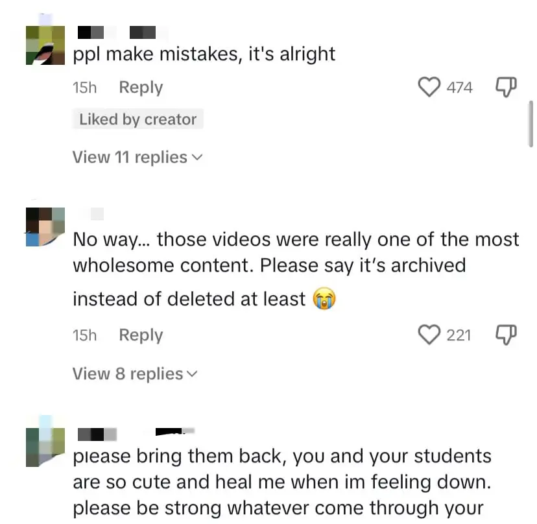Like the "ppl make mistakes" comment with the heart
The width and height of the screenshot is (537, 524).
[x=429, y=87]
